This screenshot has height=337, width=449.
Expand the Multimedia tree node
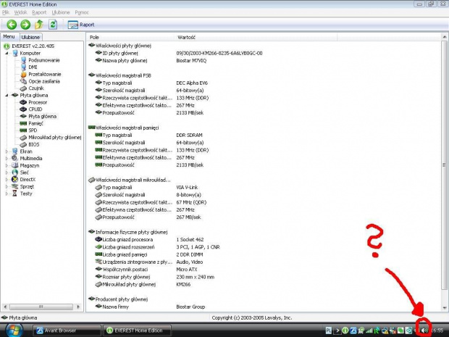(7, 158)
